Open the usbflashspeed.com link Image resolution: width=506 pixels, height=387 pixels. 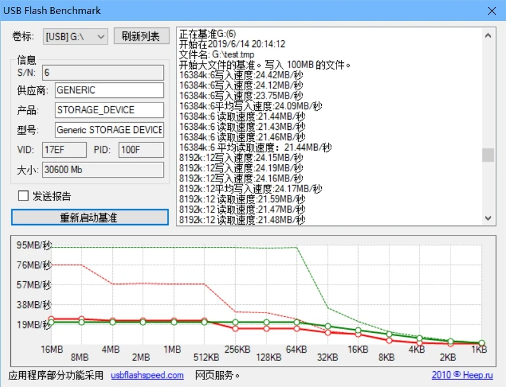[147, 376]
